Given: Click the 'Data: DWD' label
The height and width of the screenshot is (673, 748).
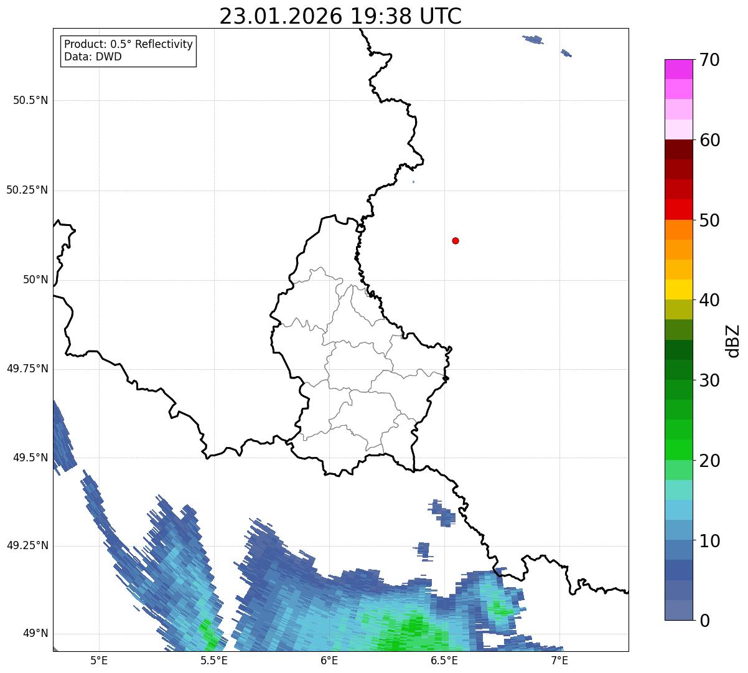Looking at the screenshot, I should [x=93, y=57].
